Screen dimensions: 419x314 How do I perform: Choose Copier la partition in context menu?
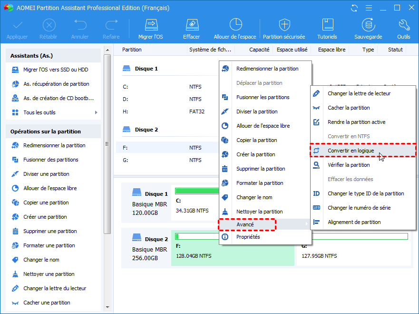265,140
